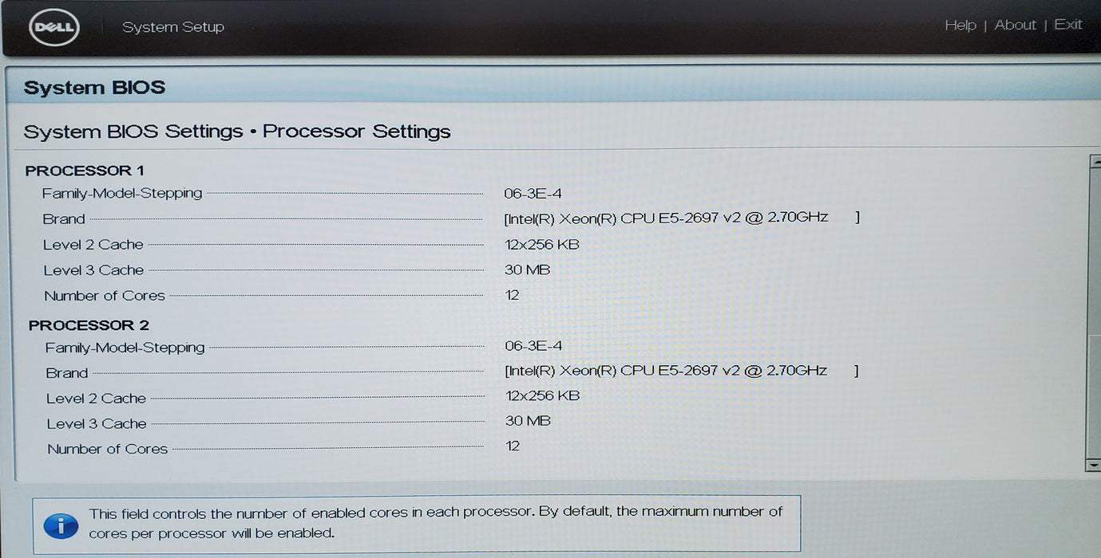The image size is (1101, 558).
Task: Click the Dell logo icon
Action: click(x=54, y=28)
